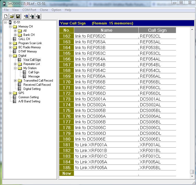
Task: Open the Clone menu
Action: click(44, 10)
